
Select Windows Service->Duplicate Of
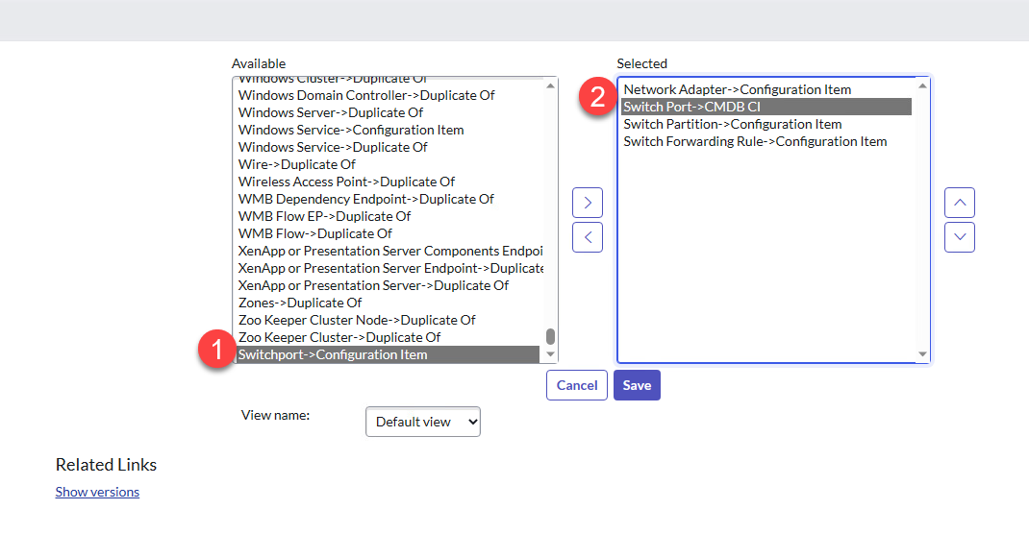click(x=388, y=148)
